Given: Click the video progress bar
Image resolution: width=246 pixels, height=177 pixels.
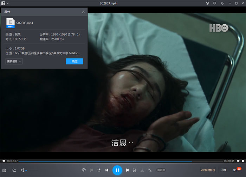Looking at the screenshot, I should pos(105,161).
